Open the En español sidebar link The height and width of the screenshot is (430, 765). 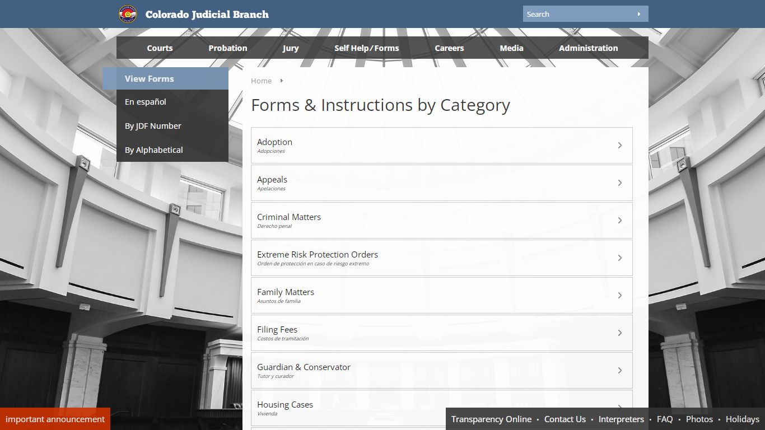pyautogui.click(x=146, y=102)
